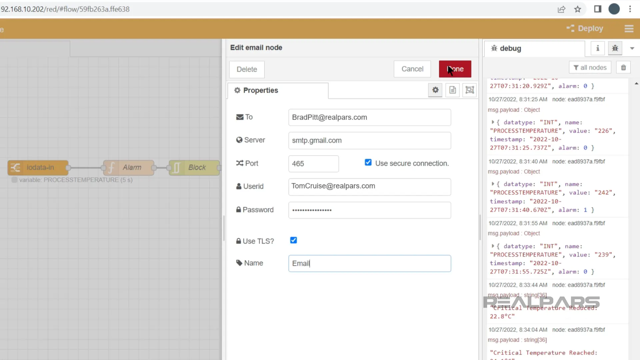This screenshot has width=640, height=360.
Task: Disable Use TLS option in email node
Action: coord(294,240)
